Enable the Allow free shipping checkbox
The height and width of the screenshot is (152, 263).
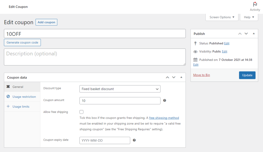click(81, 112)
